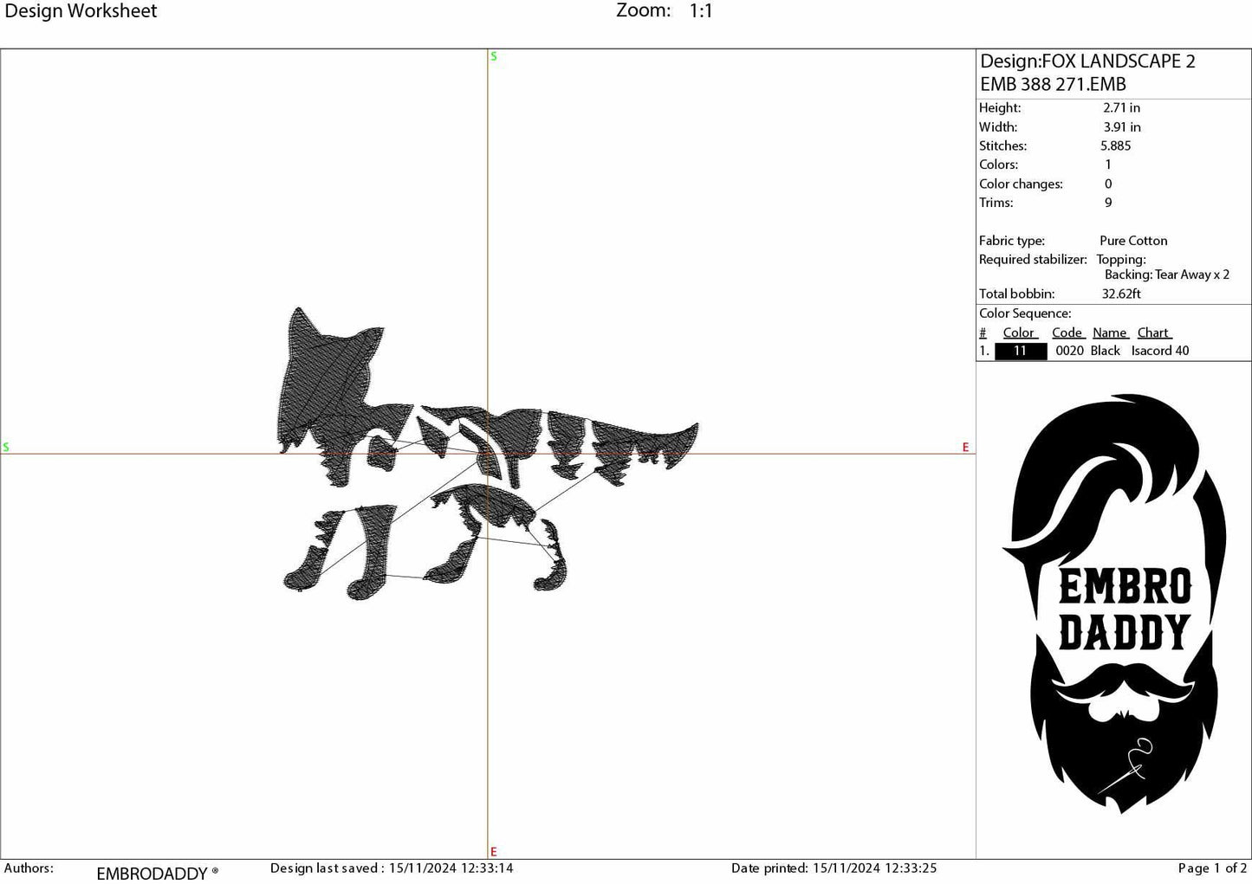Click the Design Worksheet title
The width and height of the screenshot is (1252, 884).
coord(82,10)
